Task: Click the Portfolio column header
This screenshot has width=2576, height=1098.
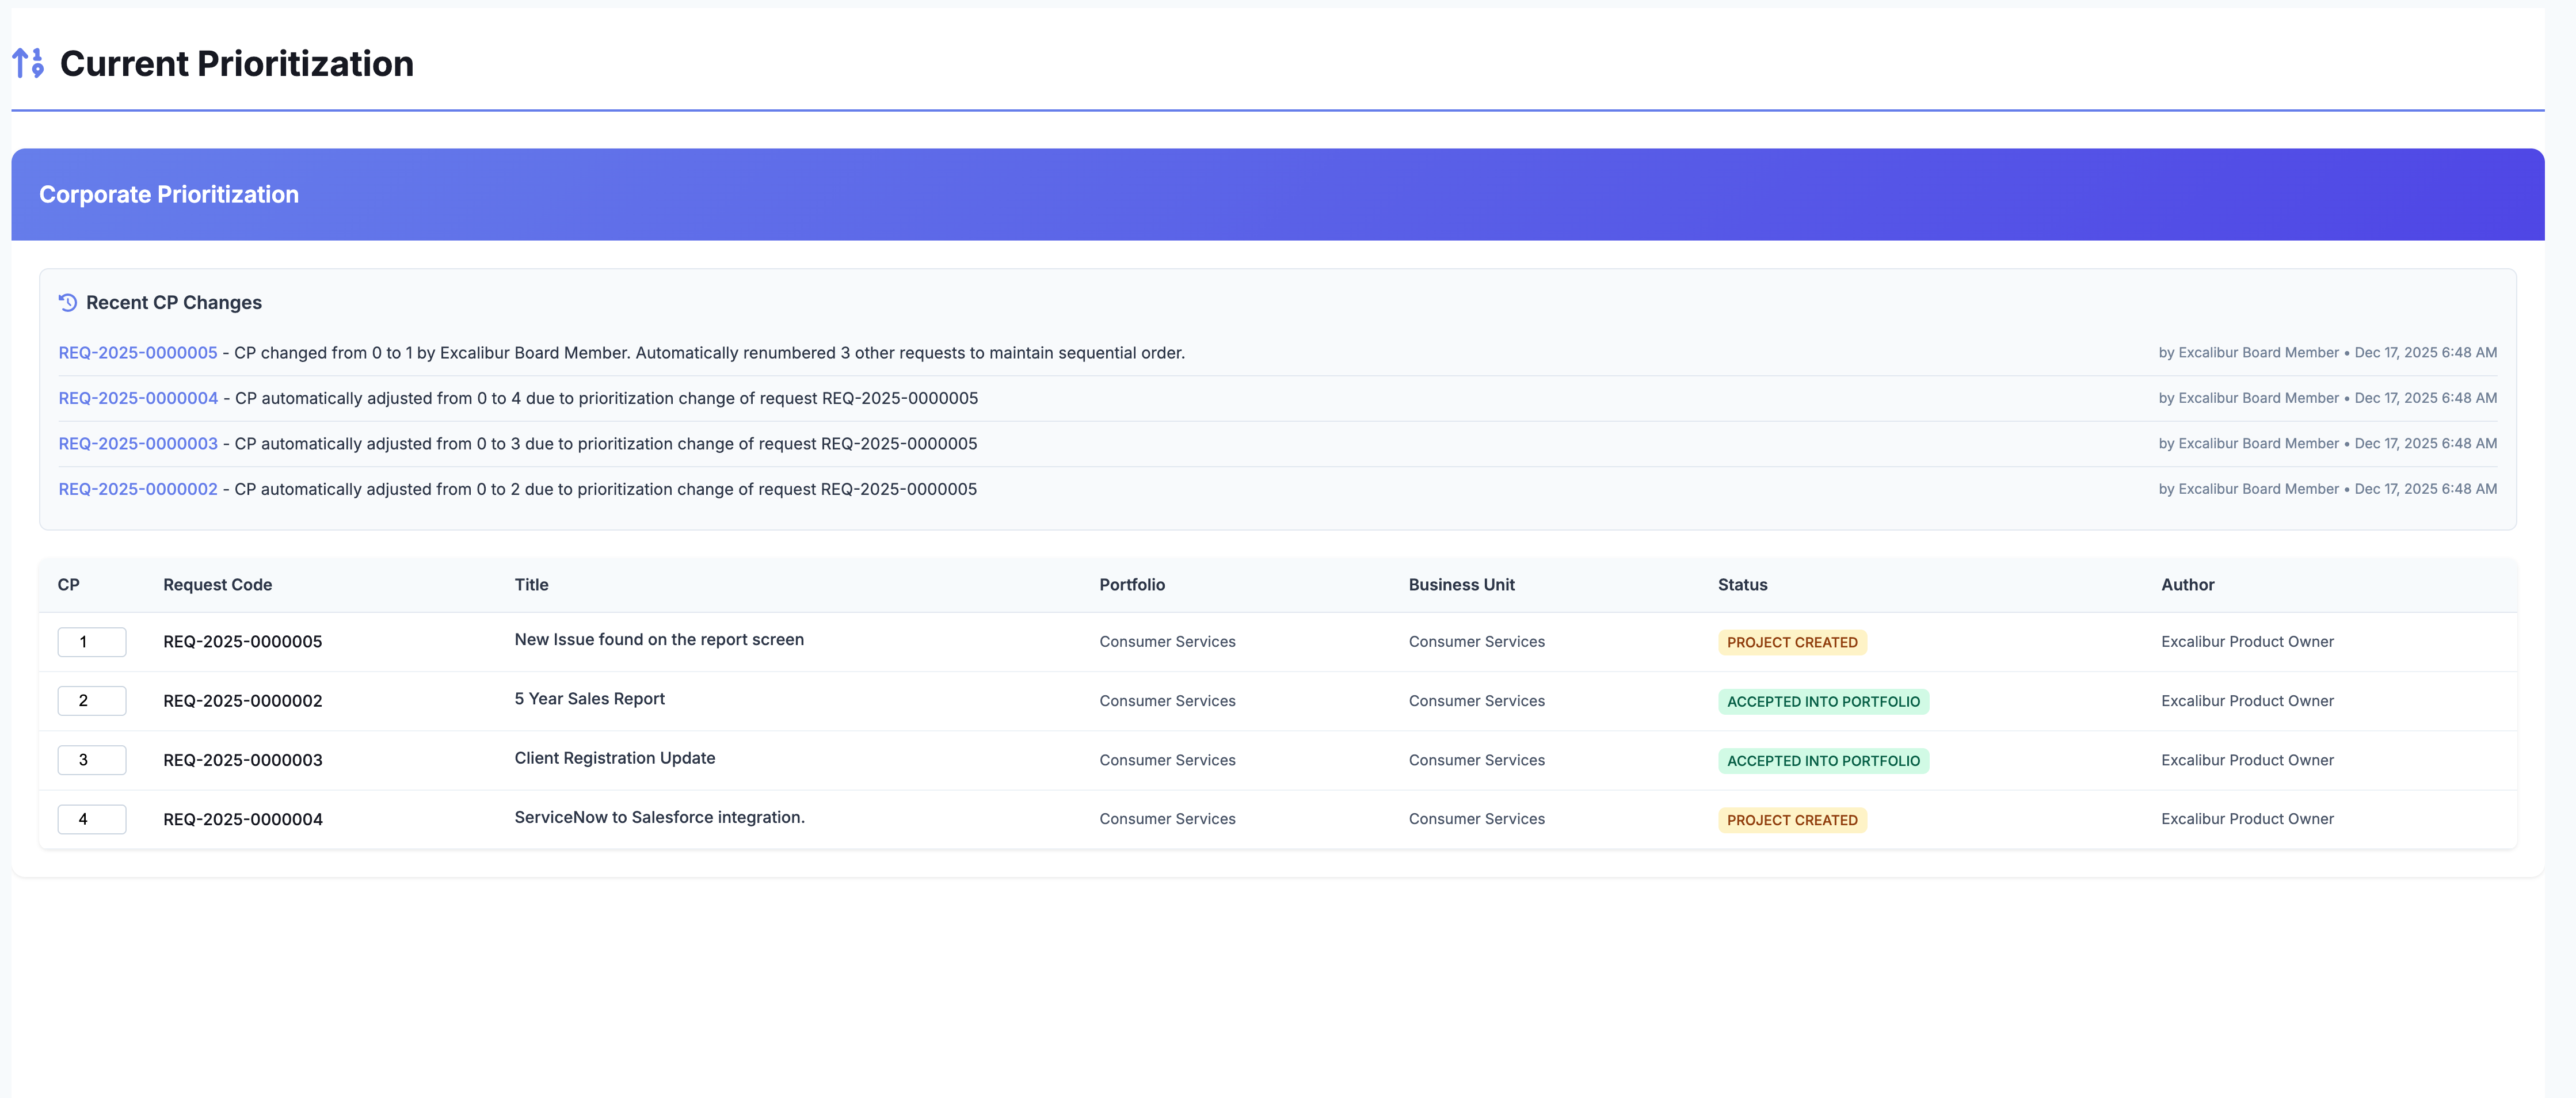Action: tap(1131, 585)
